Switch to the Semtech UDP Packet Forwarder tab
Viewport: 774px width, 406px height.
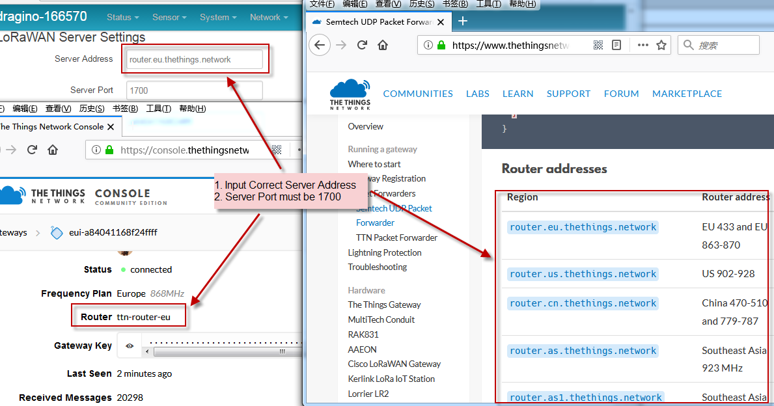point(379,21)
